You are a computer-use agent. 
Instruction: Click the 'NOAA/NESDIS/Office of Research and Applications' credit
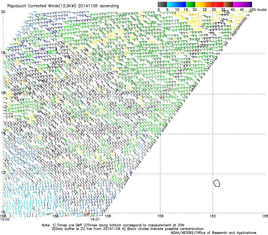point(213,233)
